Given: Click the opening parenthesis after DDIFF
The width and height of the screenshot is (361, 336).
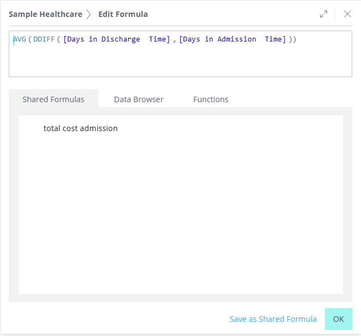Looking at the screenshot, I should [58, 39].
